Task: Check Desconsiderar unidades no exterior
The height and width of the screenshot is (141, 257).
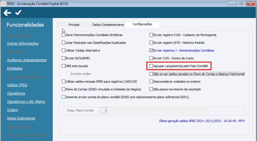Action: pos(151,82)
